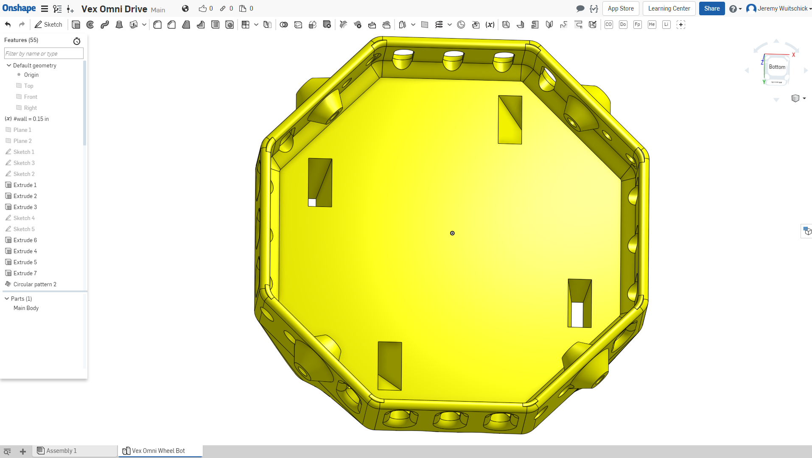Add custom features with the plus icon
The width and height of the screenshot is (812, 458).
click(681, 25)
